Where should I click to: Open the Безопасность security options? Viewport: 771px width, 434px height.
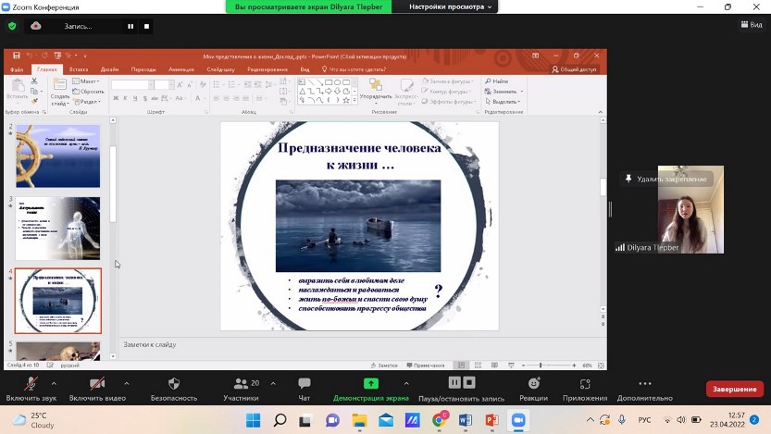(174, 389)
